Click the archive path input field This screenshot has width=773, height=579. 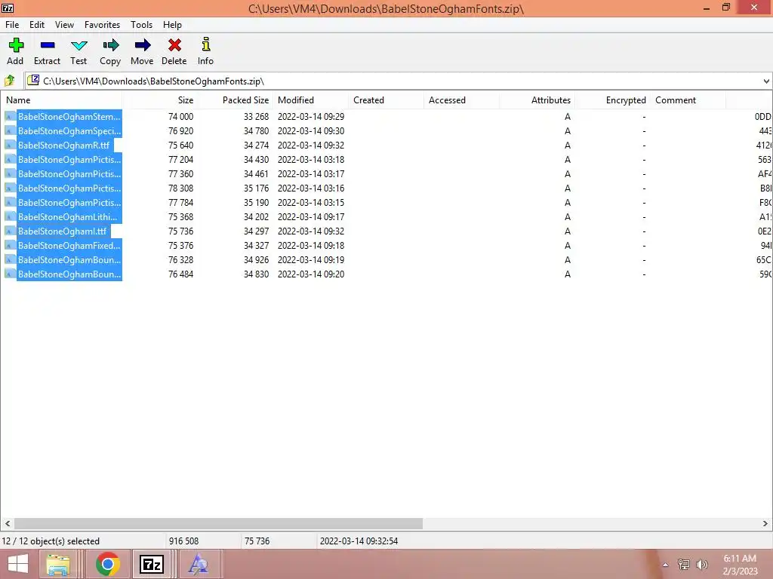tap(394, 81)
